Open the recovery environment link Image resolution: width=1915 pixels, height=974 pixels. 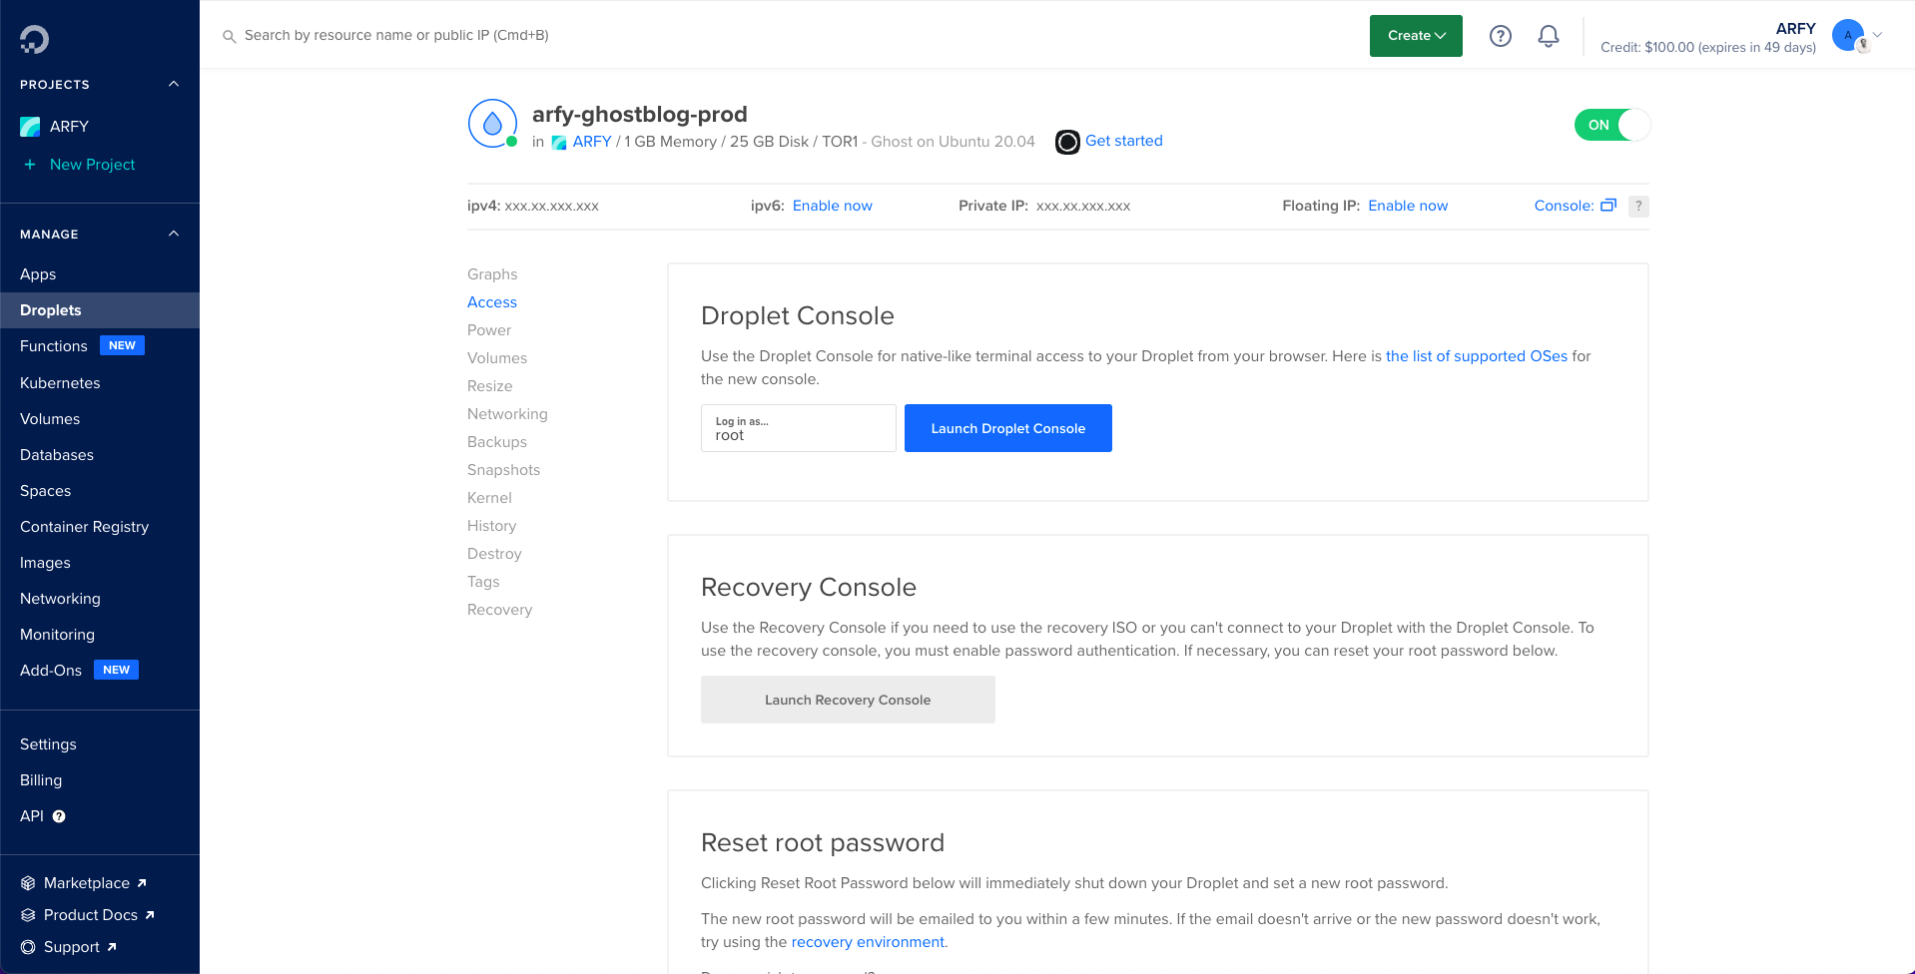(868, 942)
